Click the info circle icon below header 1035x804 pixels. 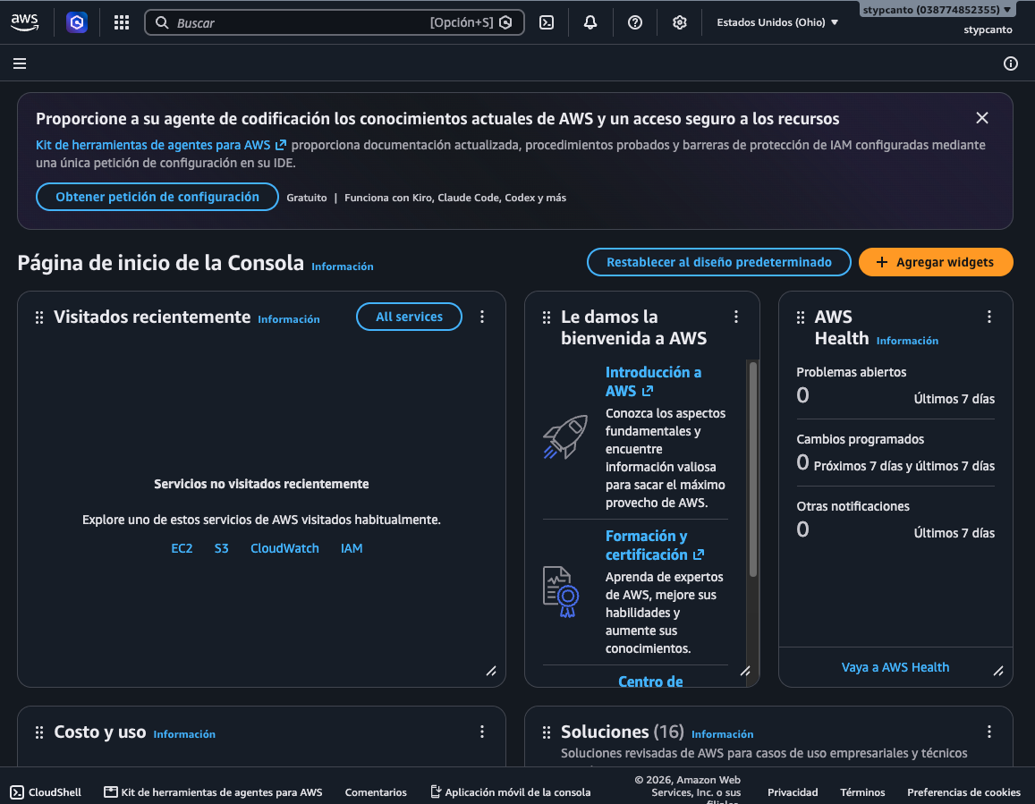point(1011,63)
